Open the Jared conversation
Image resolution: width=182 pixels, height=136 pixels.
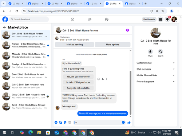25,107
